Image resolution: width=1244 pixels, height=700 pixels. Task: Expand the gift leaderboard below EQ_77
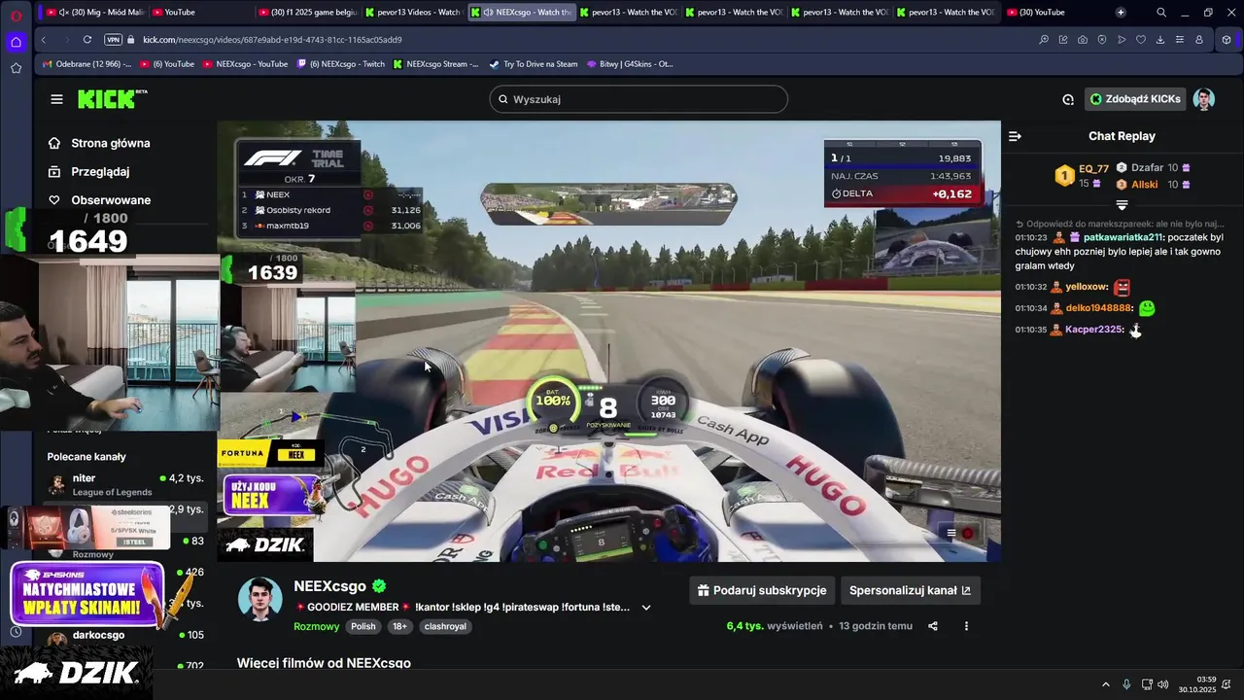[1122, 205]
